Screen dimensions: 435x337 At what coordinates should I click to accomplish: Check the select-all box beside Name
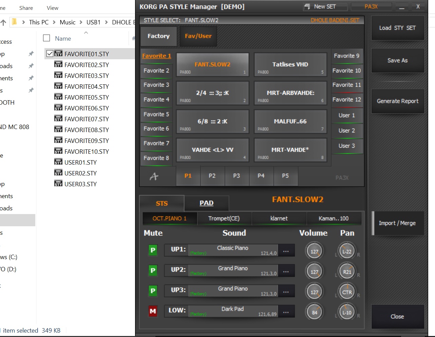coord(46,38)
